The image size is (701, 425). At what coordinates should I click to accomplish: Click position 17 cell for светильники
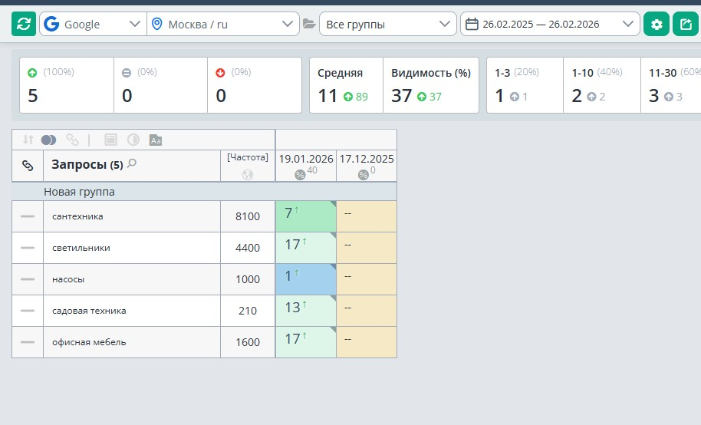306,248
